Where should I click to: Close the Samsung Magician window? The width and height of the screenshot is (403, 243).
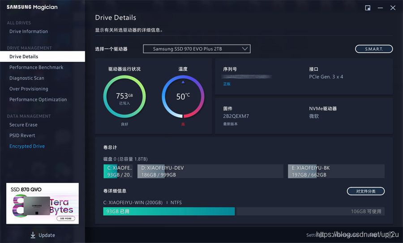click(x=393, y=8)
